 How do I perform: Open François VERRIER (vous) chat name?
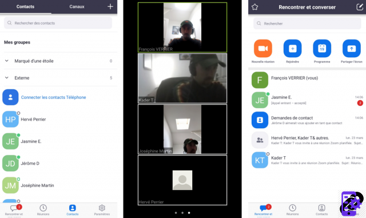tap(295, 78)
